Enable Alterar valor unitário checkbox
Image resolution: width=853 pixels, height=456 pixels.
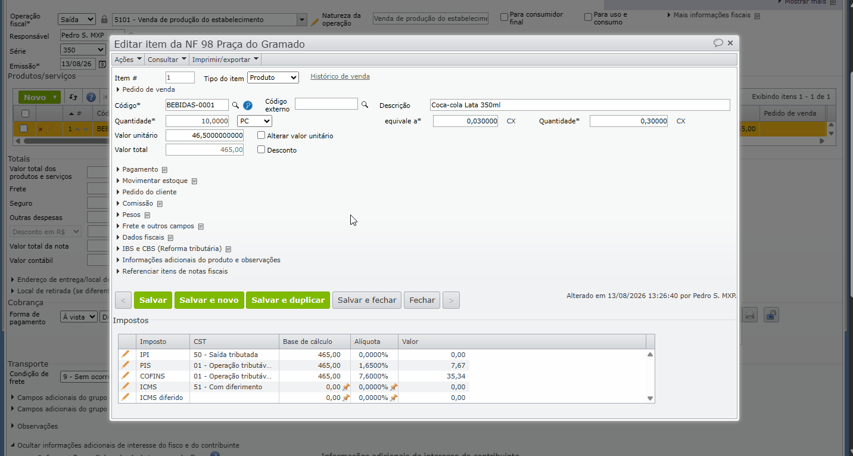(x=261, y=135)
